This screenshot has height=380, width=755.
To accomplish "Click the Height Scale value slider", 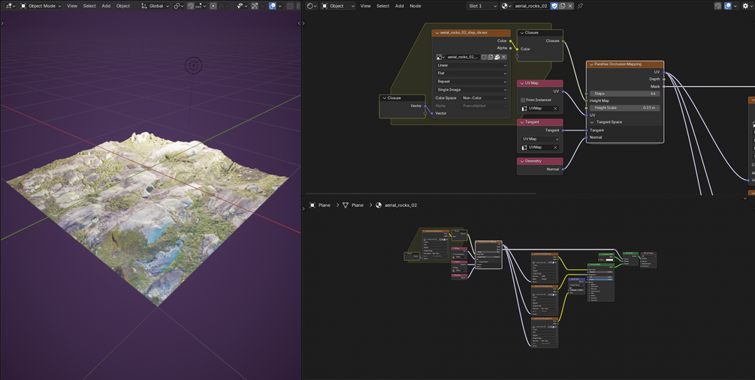I will (x=624, y=108).
